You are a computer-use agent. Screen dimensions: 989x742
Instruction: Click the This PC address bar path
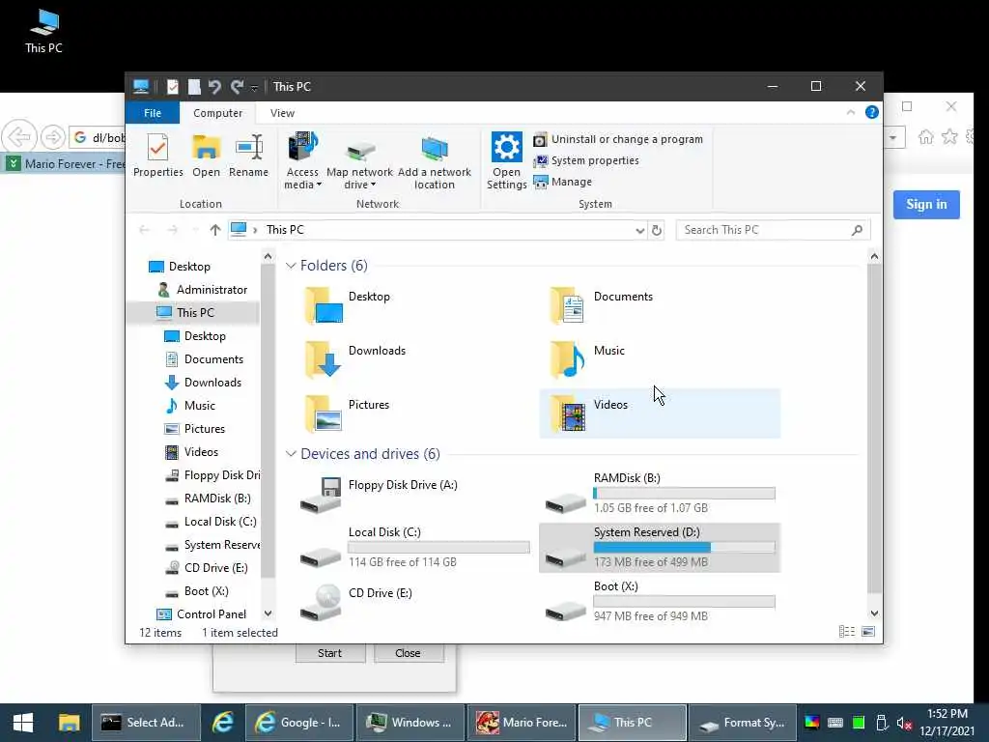tap(285, 230)
